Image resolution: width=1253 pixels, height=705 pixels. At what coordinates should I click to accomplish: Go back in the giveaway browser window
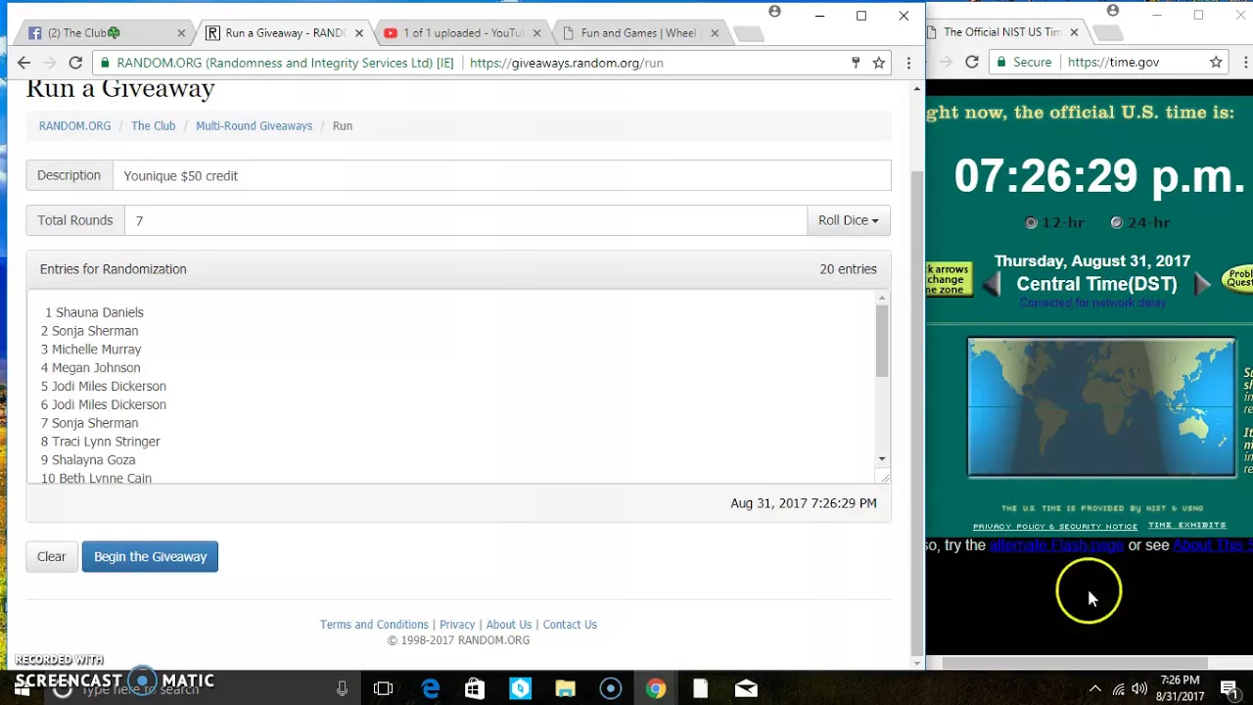(23, 63)
